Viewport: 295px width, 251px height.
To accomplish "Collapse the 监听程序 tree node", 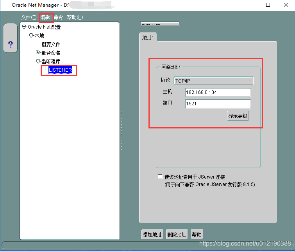I will [x=38, y=61].
